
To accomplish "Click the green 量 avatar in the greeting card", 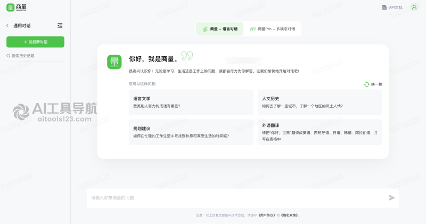I will pyautogui.click(x=114, y=62).
